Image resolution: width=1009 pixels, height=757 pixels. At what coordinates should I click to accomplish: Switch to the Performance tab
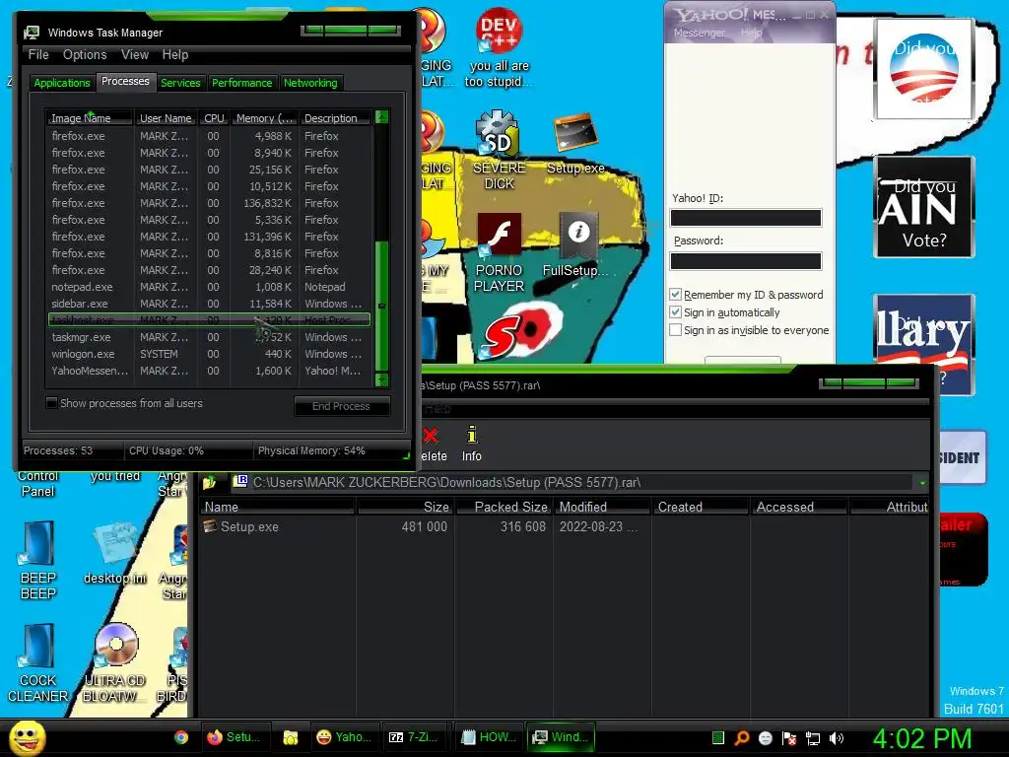[242, 83]
